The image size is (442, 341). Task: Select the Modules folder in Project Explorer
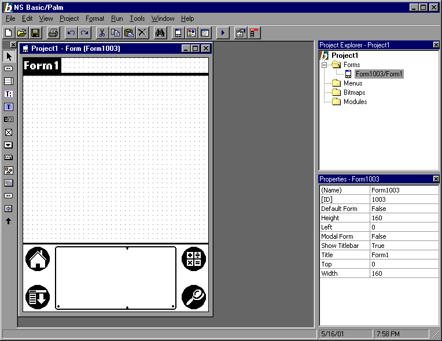click(355, 102)
